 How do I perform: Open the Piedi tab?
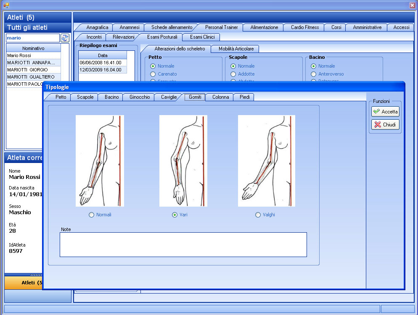[244, 97]
